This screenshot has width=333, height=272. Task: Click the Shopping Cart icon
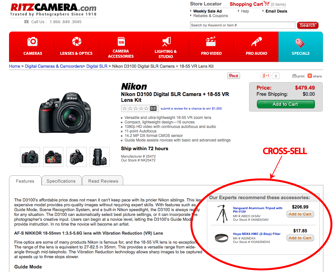point(267,4)
